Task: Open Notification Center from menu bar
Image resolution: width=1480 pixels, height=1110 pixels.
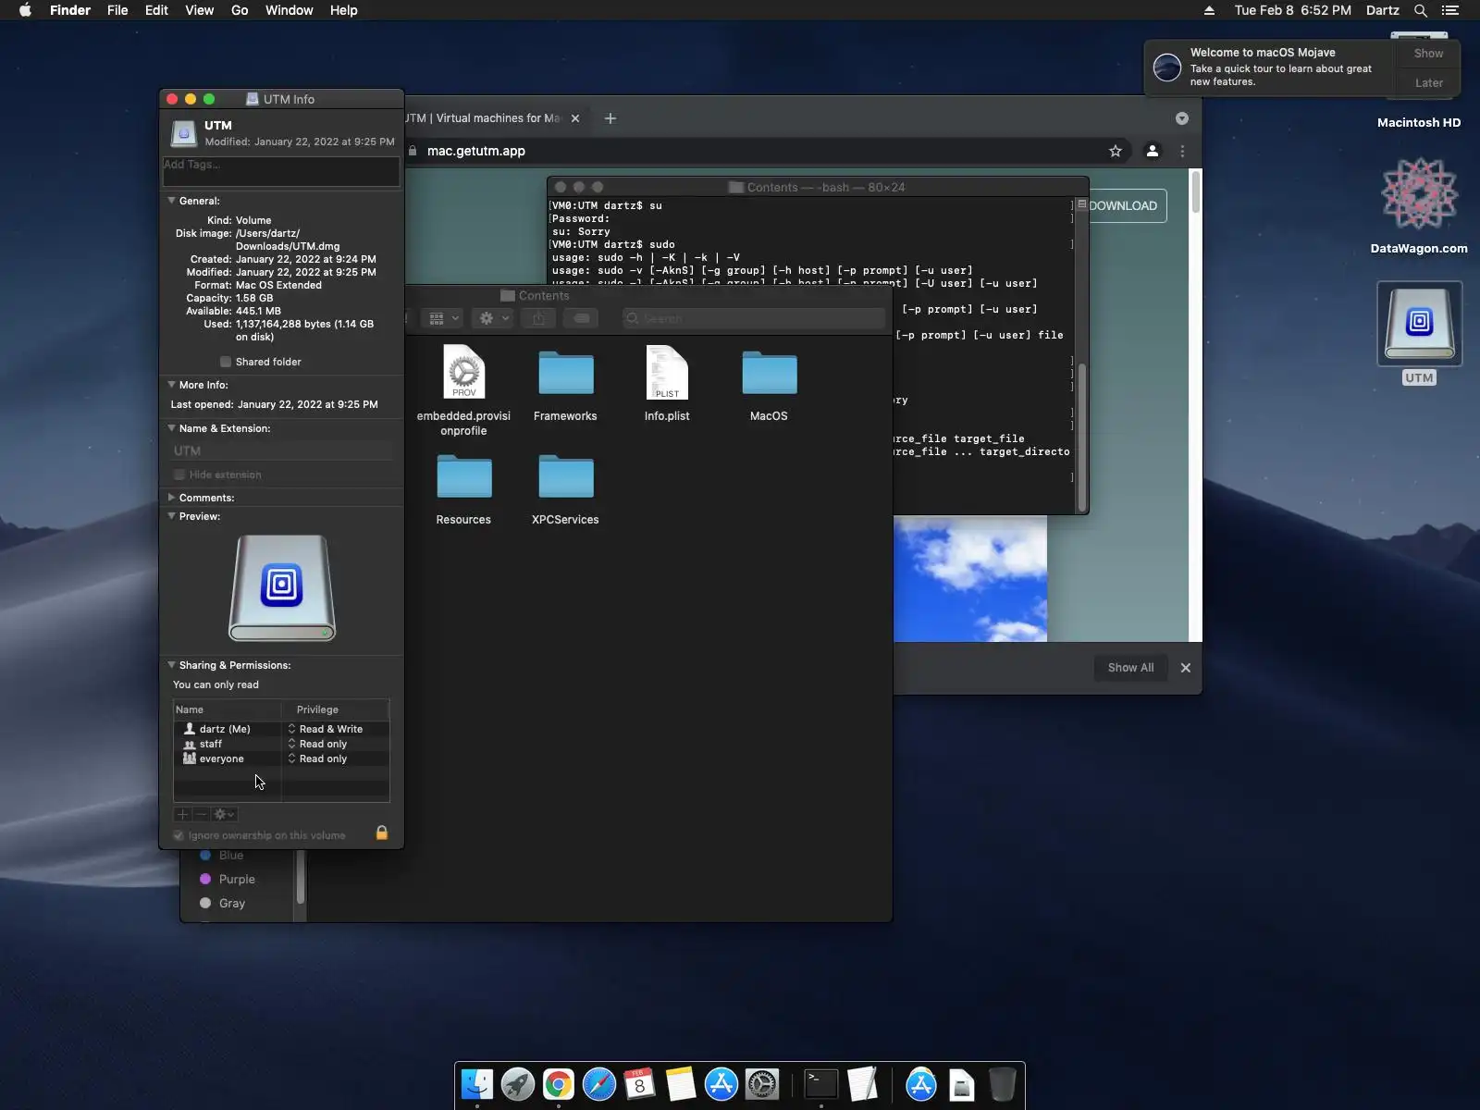Action: click(x=1450, y=10)
